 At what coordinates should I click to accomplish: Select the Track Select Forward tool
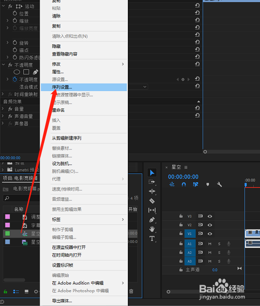tap(152, 182)
